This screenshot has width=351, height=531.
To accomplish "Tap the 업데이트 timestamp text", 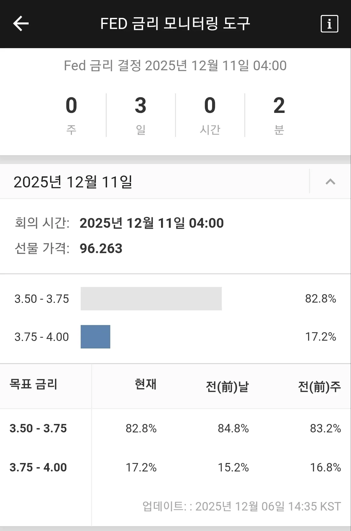I will pos(241,506).
